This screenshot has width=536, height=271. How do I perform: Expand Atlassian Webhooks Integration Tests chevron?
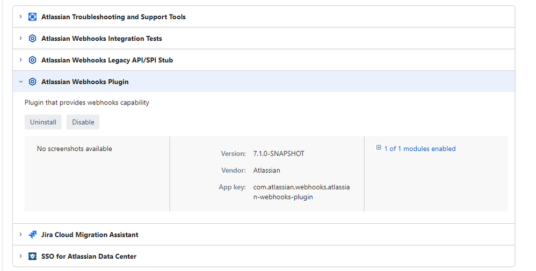pos(20,38)
